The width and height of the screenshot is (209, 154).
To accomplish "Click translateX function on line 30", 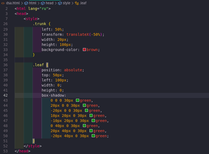I will [x=78, y=34].
